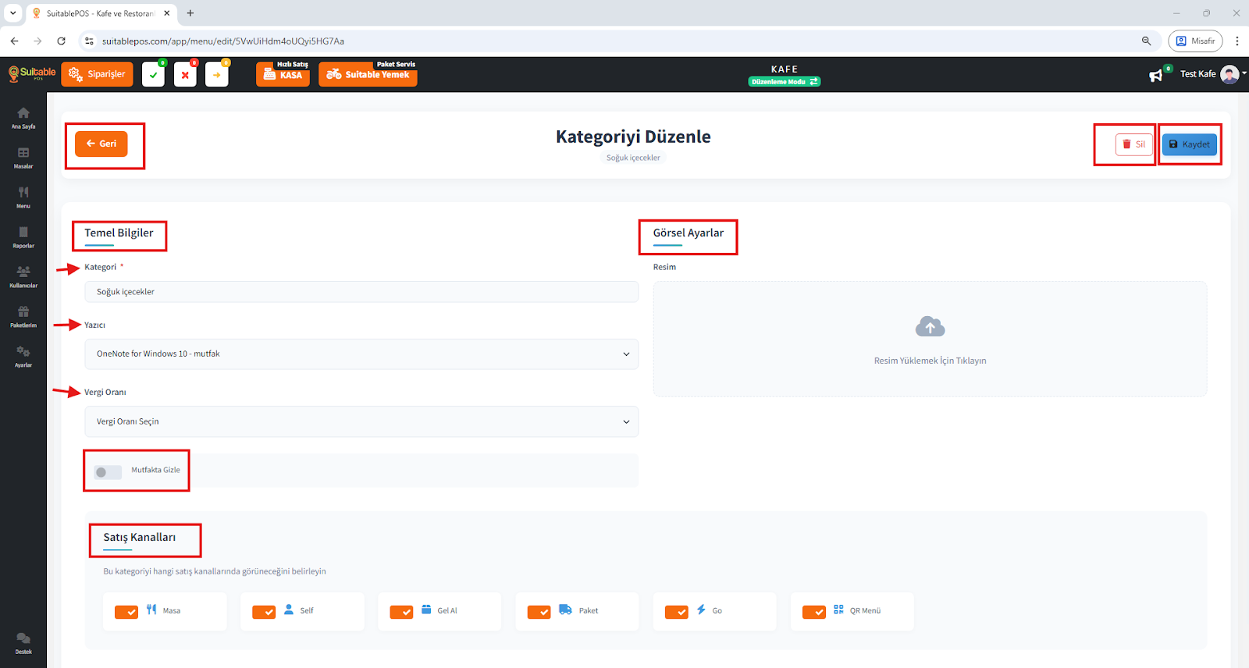Open Paket Servis Suitable Yemek button
Screen dimensions: 1249x668
pyautogui.click(x=368, y=73)
